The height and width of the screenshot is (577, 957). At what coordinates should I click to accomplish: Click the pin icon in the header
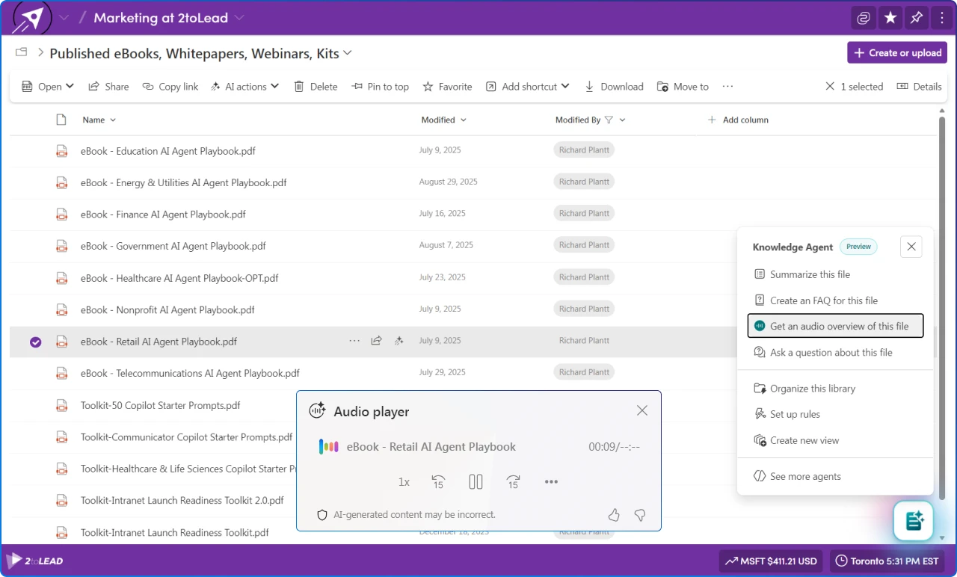point(916,18)
